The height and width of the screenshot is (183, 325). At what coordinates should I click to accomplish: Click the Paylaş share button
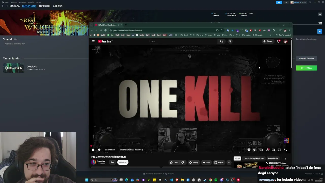tap(193, 162)
